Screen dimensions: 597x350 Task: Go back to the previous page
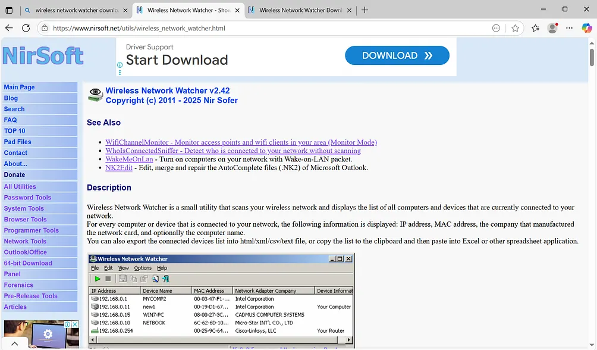pos(9,28)
